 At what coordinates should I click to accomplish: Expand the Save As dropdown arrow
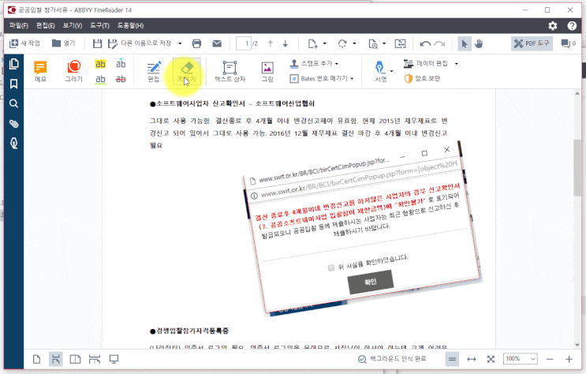180,43
